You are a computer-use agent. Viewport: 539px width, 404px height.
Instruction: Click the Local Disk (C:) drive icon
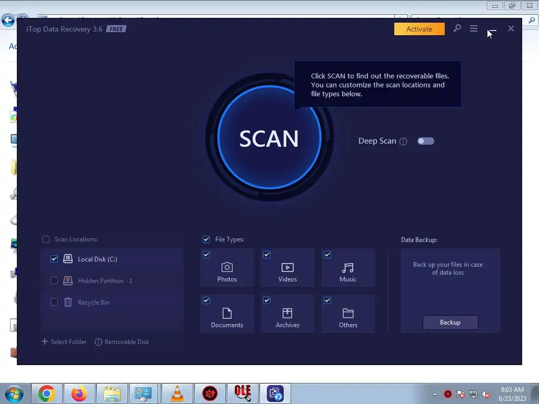[x=68, y=259]
